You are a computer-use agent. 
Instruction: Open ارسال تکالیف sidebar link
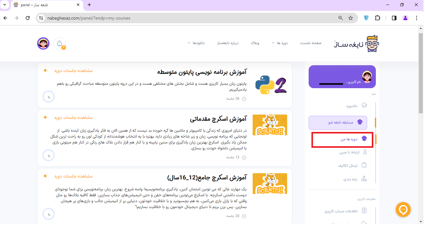348,165
